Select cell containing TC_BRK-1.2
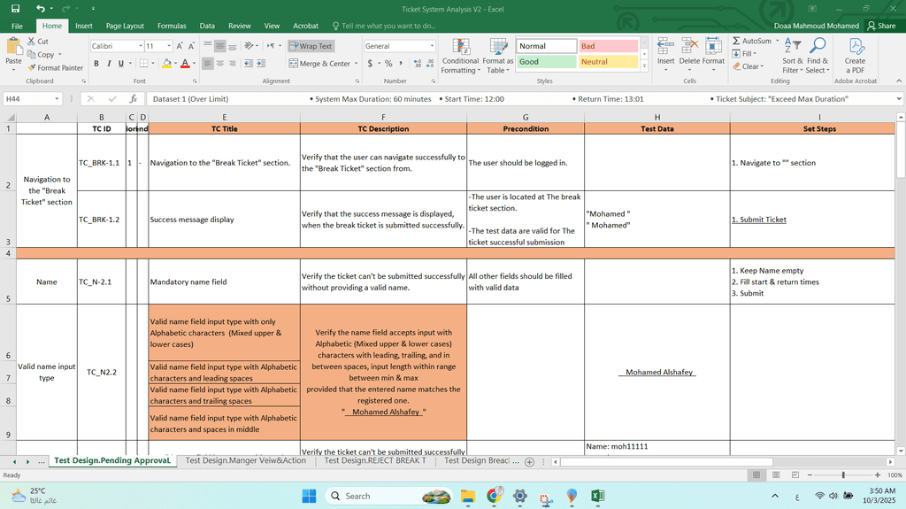Image resolution: width=906 pixels, height=509 pixels. [x=102, y=220]
